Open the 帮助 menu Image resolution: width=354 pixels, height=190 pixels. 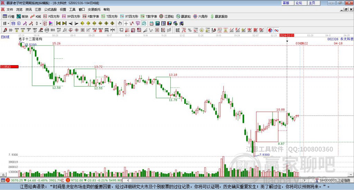pos(106,9)
